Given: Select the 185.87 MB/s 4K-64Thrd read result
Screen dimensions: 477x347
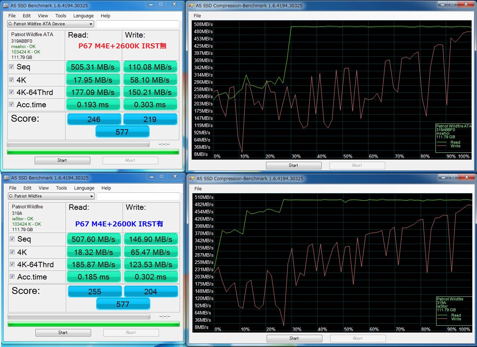Looking at the screenshot, I should (94, 264).
